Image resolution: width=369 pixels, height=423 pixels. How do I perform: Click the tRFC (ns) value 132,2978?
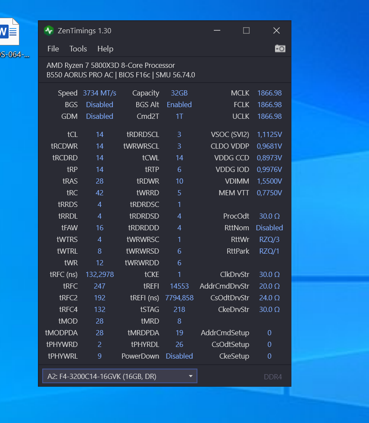100,275
